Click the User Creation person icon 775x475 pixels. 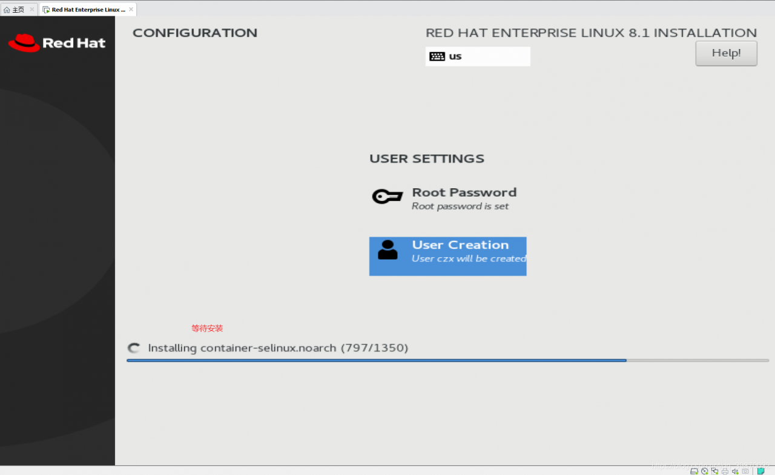click(387, 249)
